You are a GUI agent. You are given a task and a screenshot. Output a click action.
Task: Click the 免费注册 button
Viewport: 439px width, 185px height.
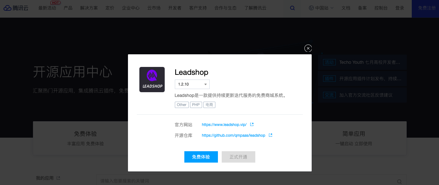pyautogui.click(x=425, y=9)
